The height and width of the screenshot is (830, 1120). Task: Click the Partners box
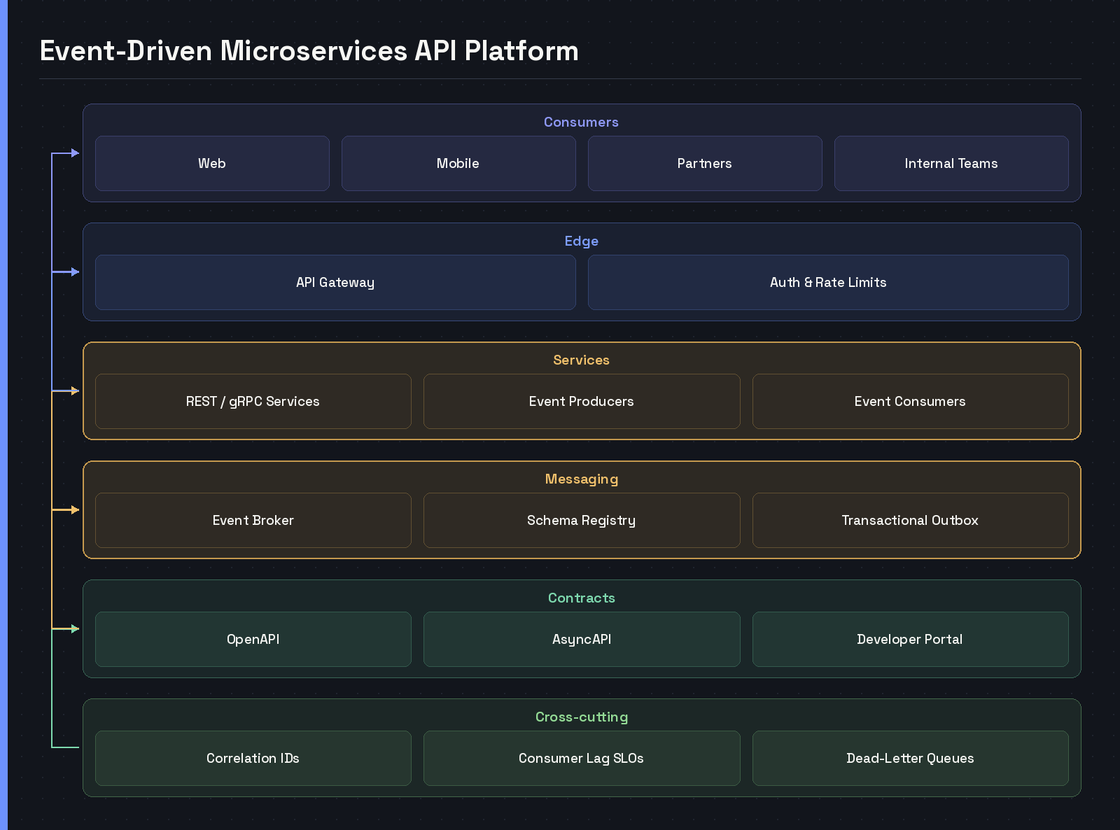(x=705, y=163)
